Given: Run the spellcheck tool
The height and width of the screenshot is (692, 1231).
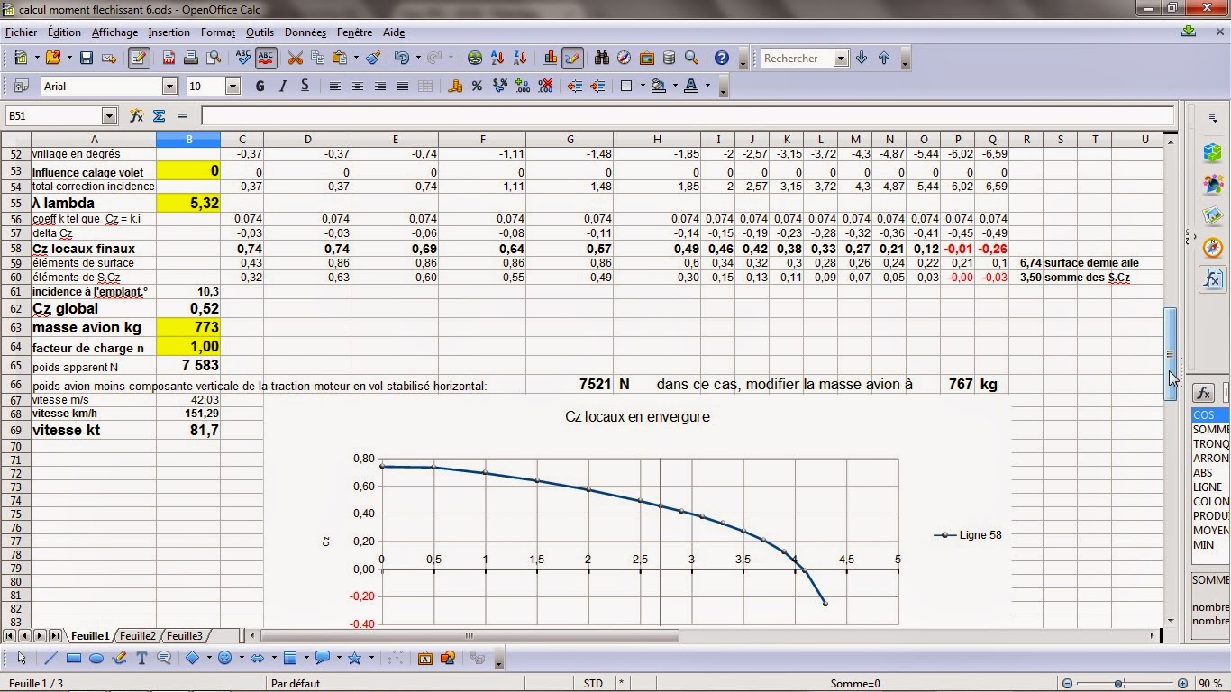Looking at the screenshot, I should [x=243, y=58].
